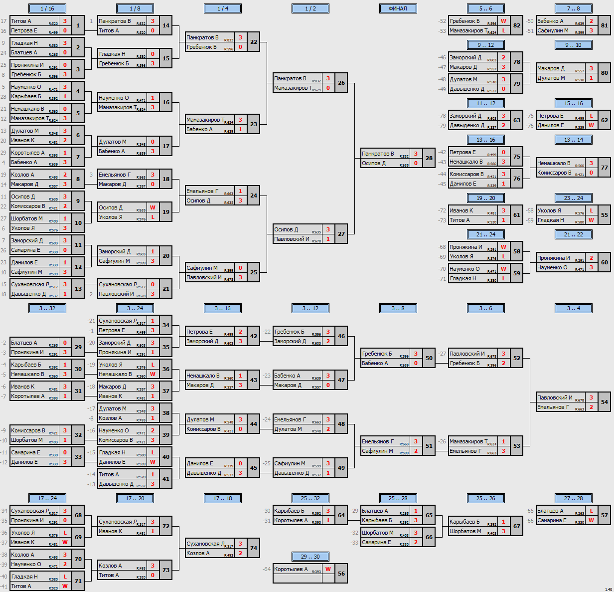The width and height of the screenshot is (614, 592).
Task: Click the "23 .. 24" placement header
Action: coord(574,198)
